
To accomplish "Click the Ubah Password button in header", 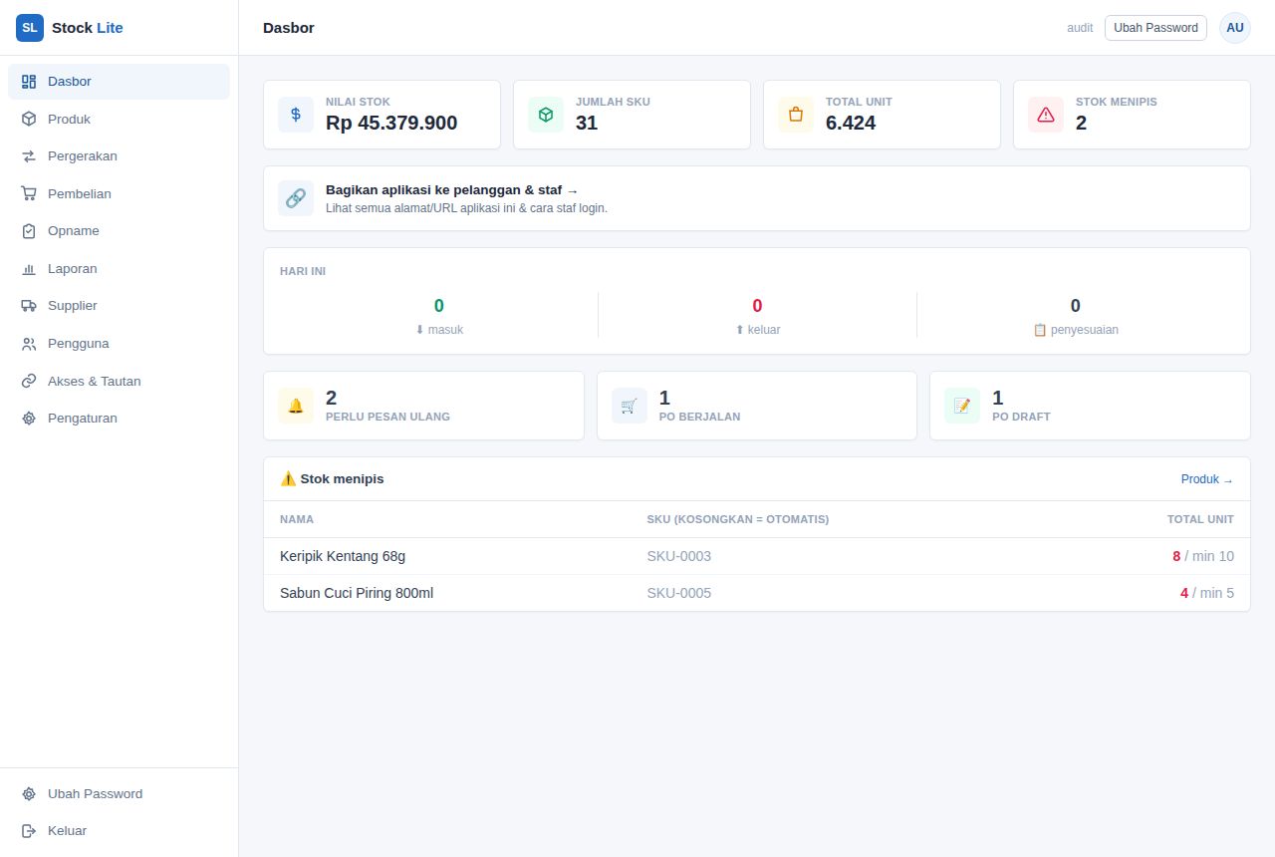I will (x=1155, y=28).
